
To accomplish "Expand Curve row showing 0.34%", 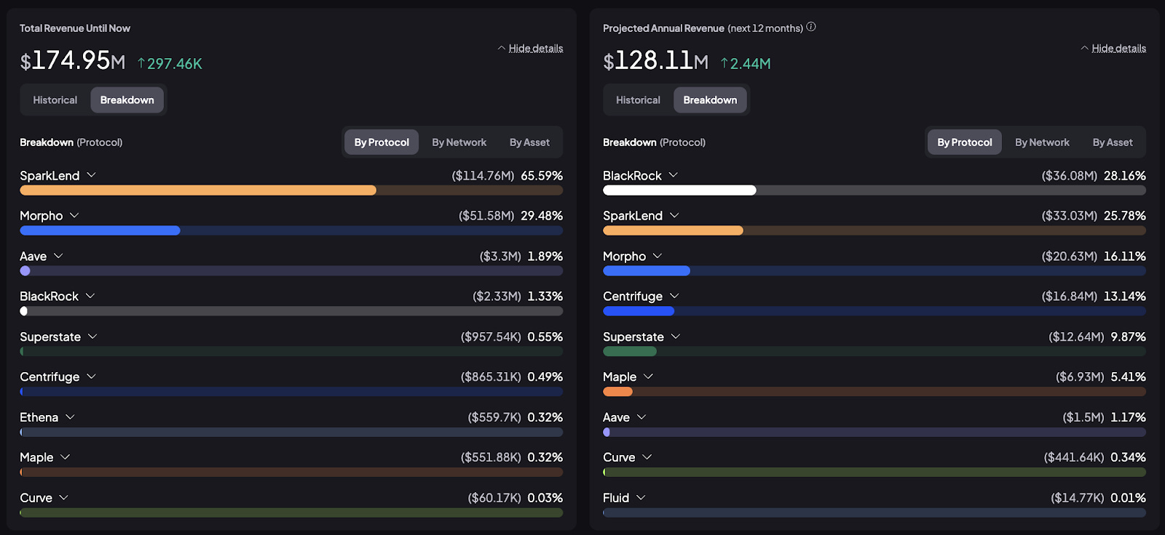I will tap(647, 457).
